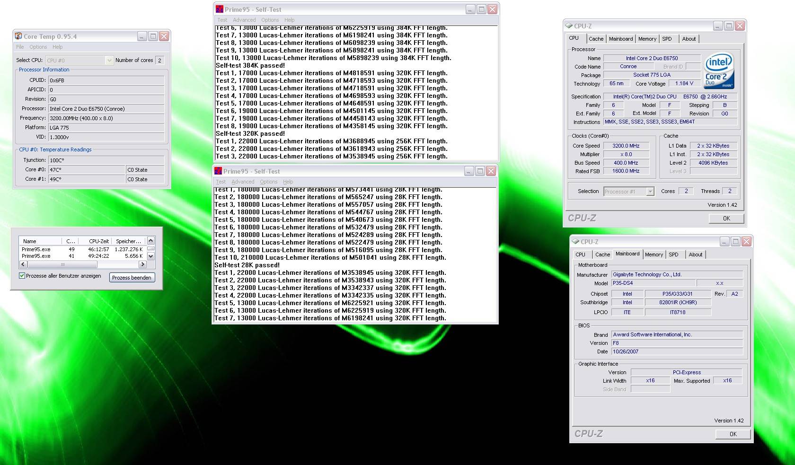This screenshot has height=465, width=795.
Task: Switch to Memory tab in lower CPU-Z
Action: tap(654, 254)
